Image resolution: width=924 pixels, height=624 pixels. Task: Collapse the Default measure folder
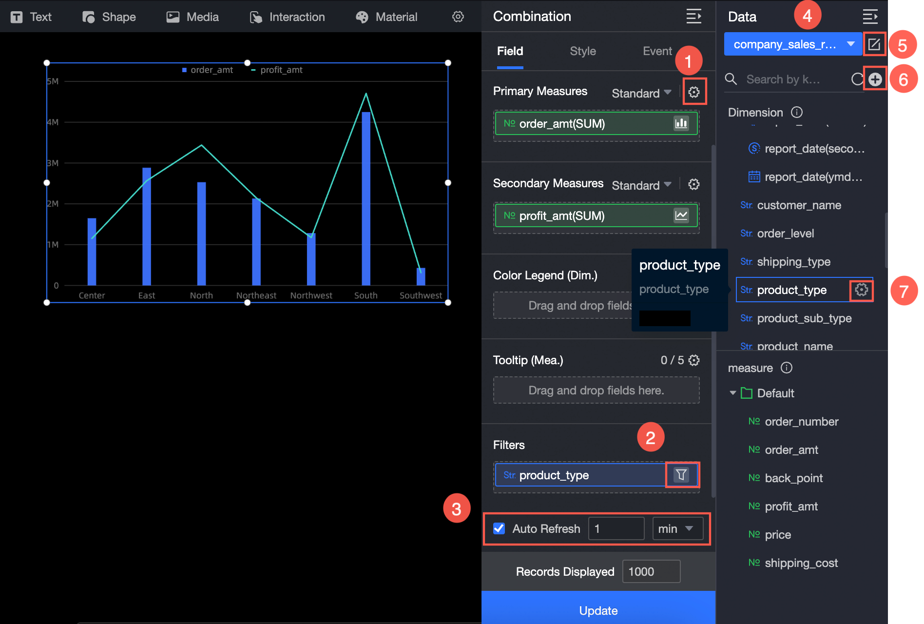[732, 393]
